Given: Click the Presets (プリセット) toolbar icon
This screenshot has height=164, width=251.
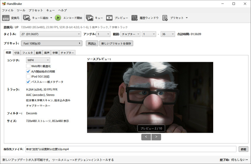Looking at the screenshot, I should [165, 18].
